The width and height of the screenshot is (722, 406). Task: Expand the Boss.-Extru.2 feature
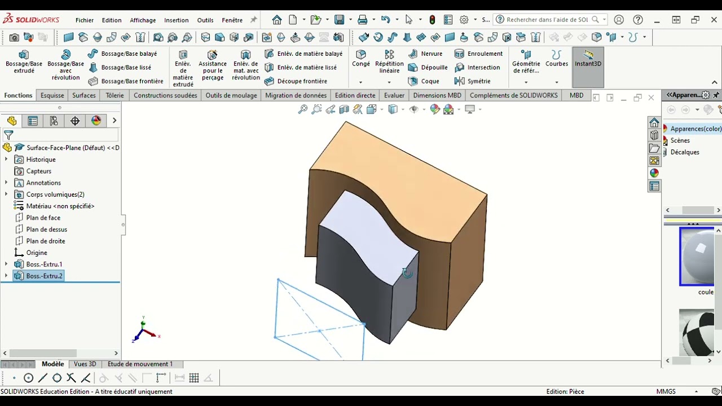pyautogui.click(x=6, y=276)
